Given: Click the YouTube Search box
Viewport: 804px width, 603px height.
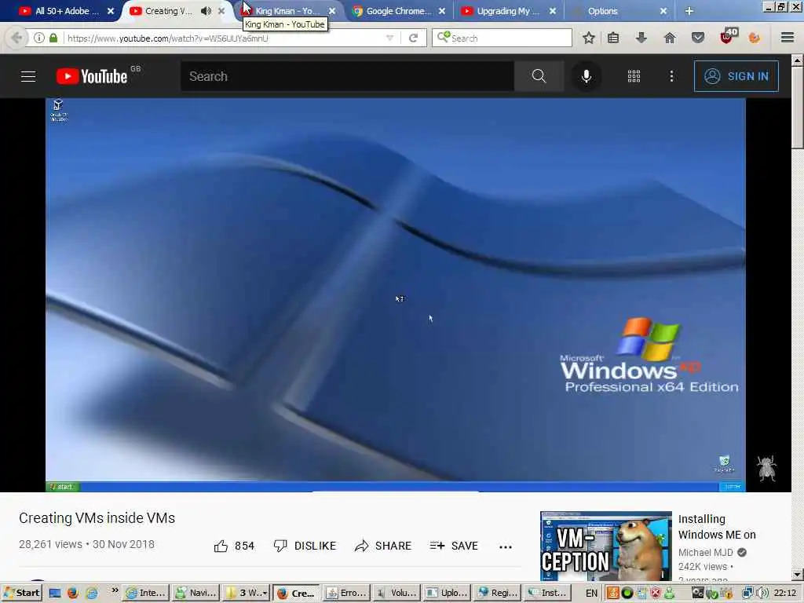Looking at the screenshot, I should pyautogui.click(x=347, y=76).
